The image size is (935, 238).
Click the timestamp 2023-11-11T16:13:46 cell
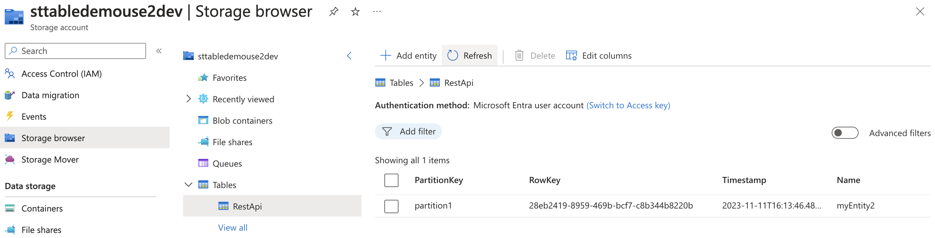772,205
